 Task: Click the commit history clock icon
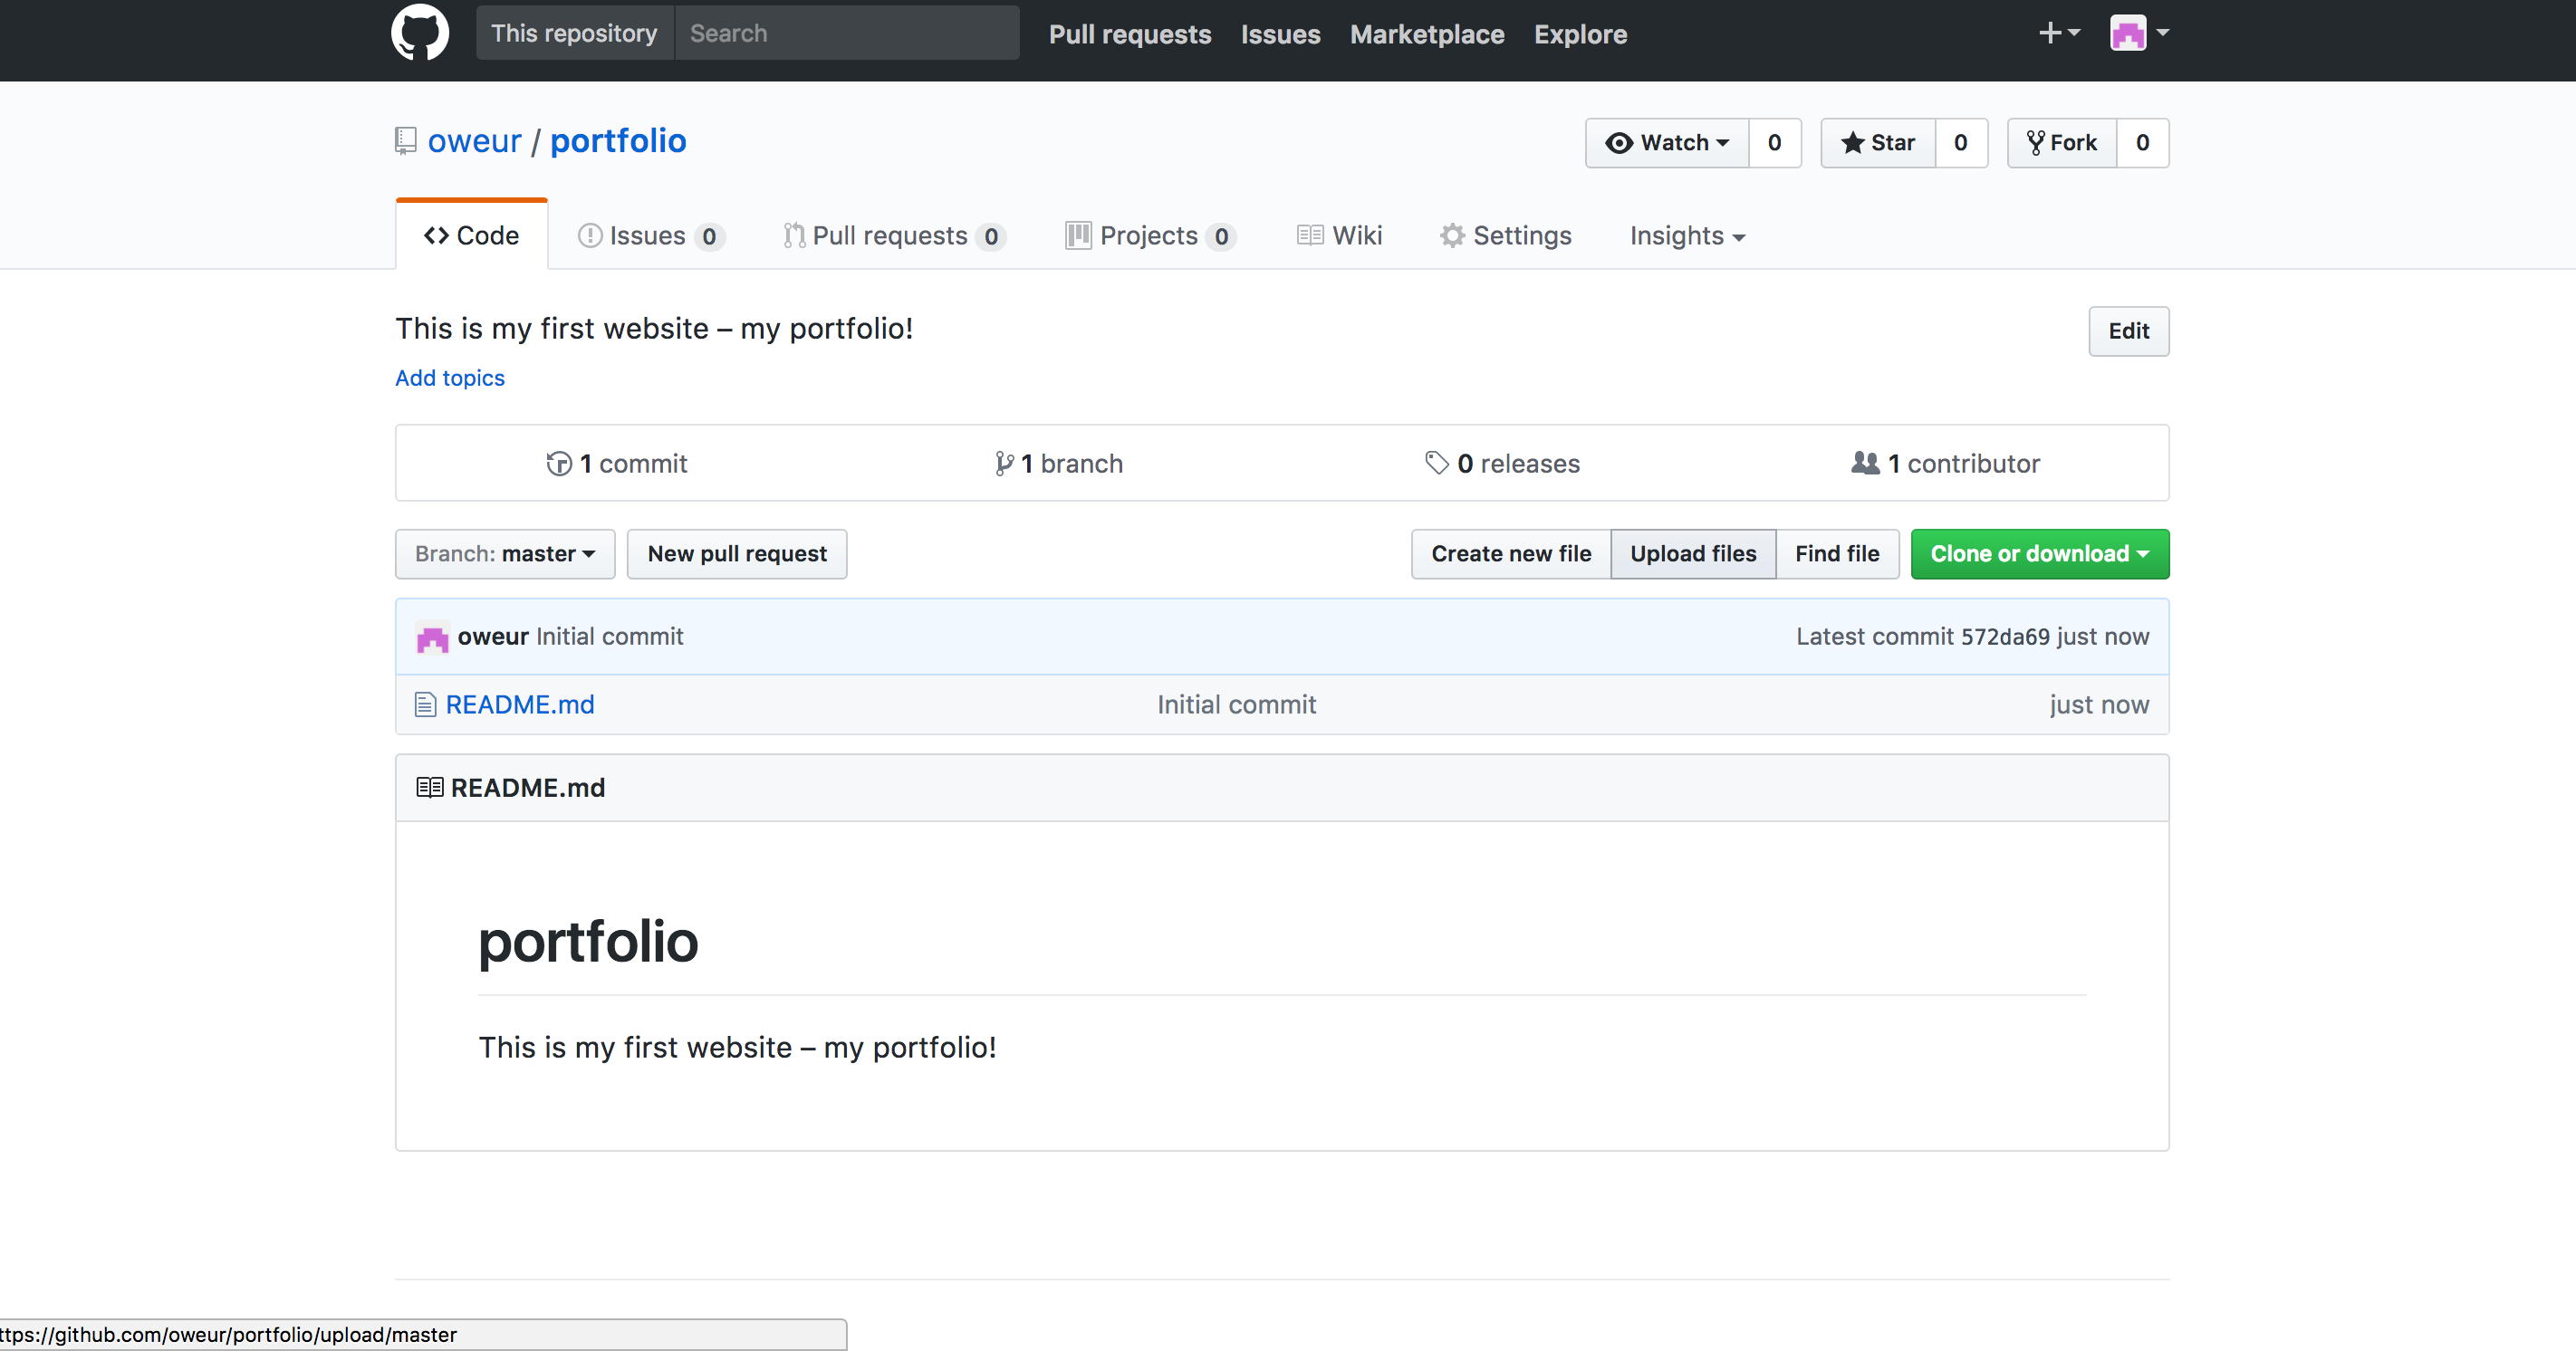(x=559, y=464)
